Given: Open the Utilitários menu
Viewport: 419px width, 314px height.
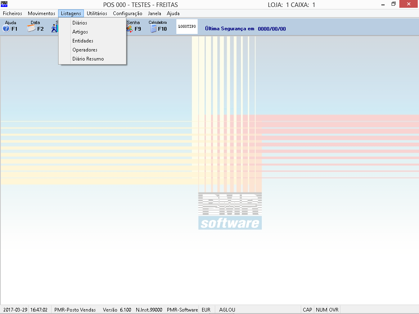Looking at the screenshot, I should pyautogui.click(x=97, y=13).
